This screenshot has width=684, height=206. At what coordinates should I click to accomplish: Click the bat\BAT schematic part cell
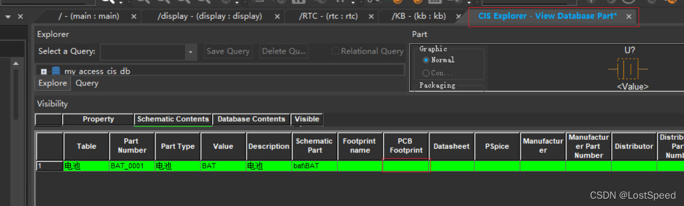pos(314,166)
